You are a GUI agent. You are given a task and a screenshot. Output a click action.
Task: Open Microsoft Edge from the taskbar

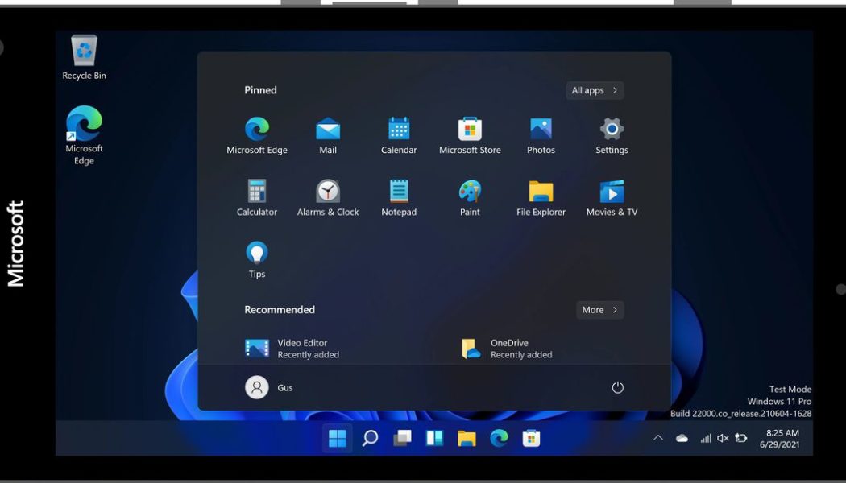pyautogui.click(x=499, y=438)
